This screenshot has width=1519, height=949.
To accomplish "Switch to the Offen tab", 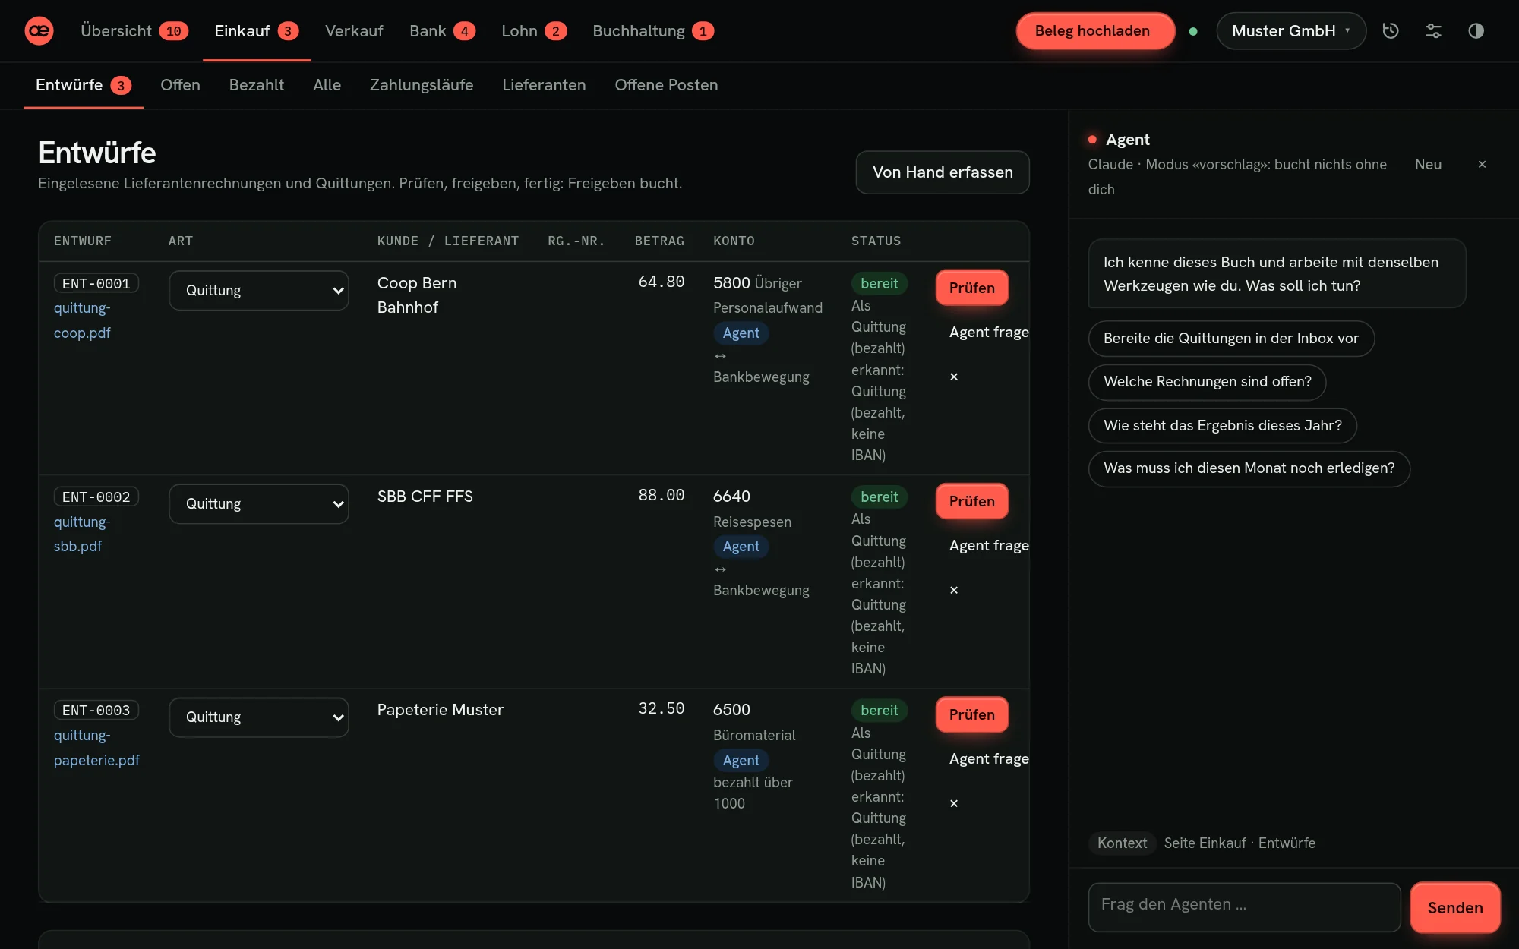I will point(180,85).
